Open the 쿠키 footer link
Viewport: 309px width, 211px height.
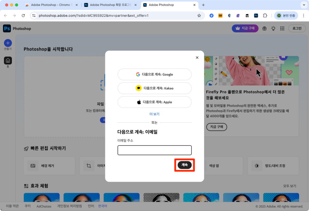pyautogui.click(x=28, y=206)
